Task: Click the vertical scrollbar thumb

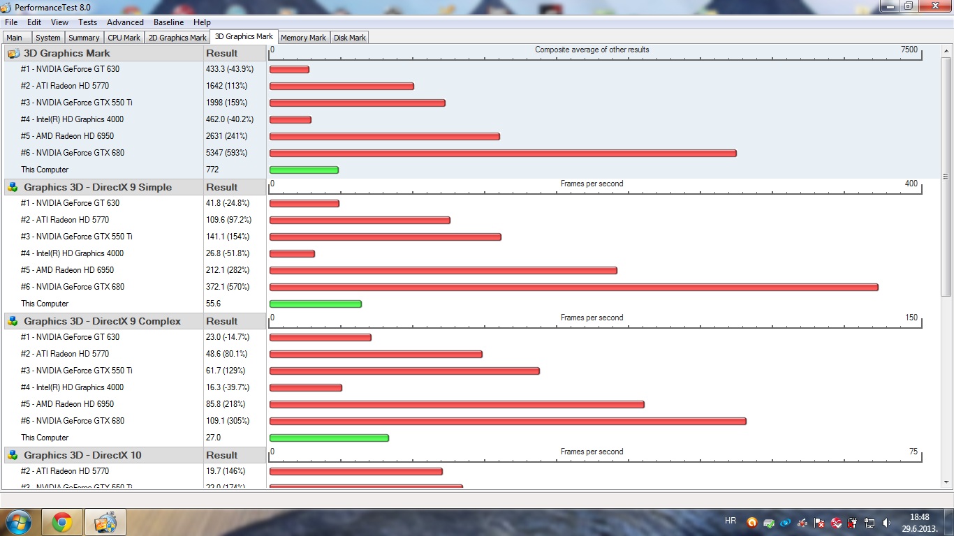Action: tap(947, 176)
